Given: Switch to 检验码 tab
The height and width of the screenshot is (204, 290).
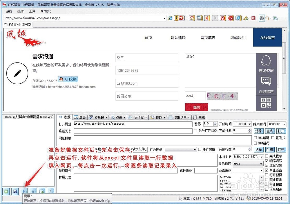Looking at the screenshot, I should tap(98, 117).
